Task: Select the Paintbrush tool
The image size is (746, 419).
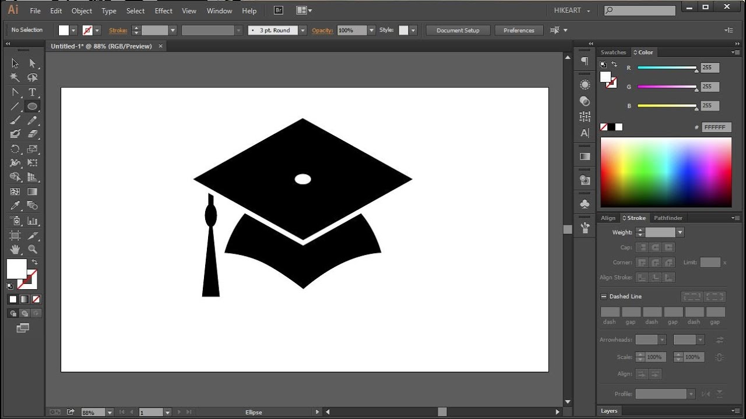Action: 15,120
